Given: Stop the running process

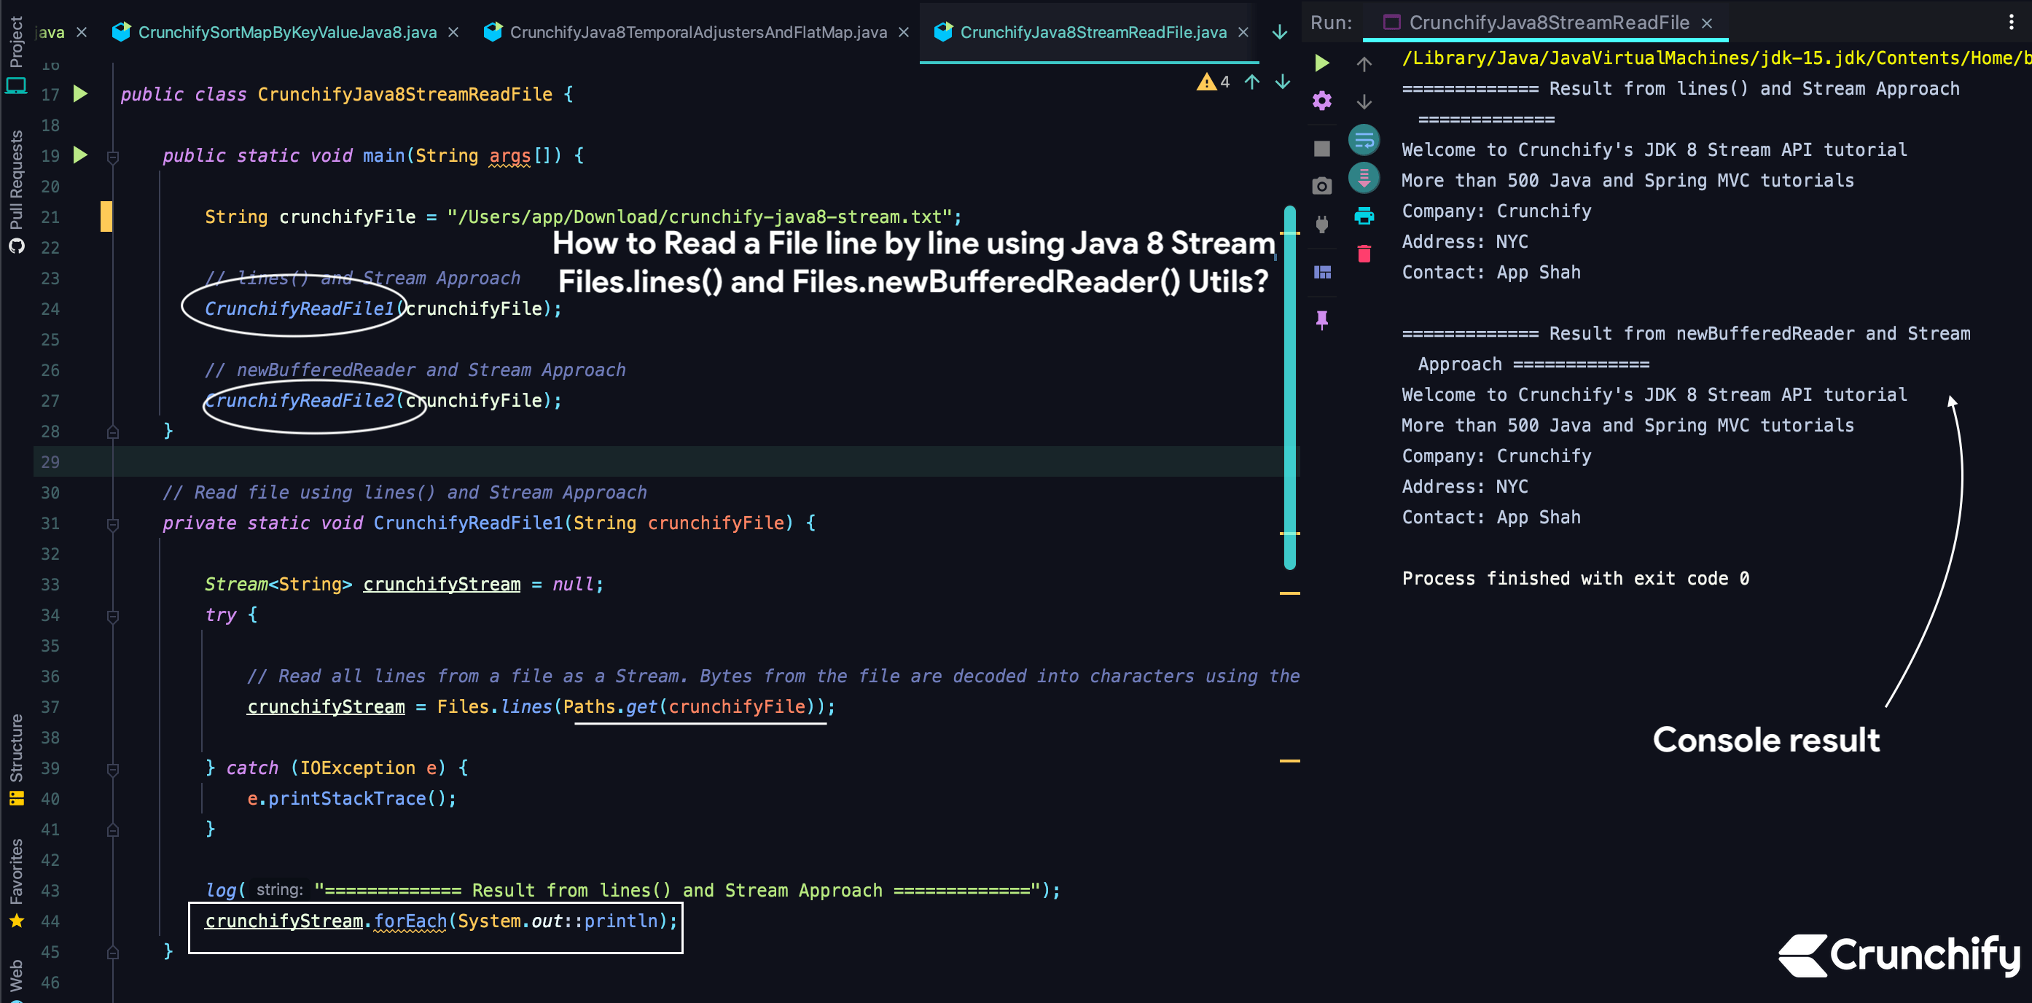Looking at the screenshot, I should pyautogui.click(x=1322, y=149).
